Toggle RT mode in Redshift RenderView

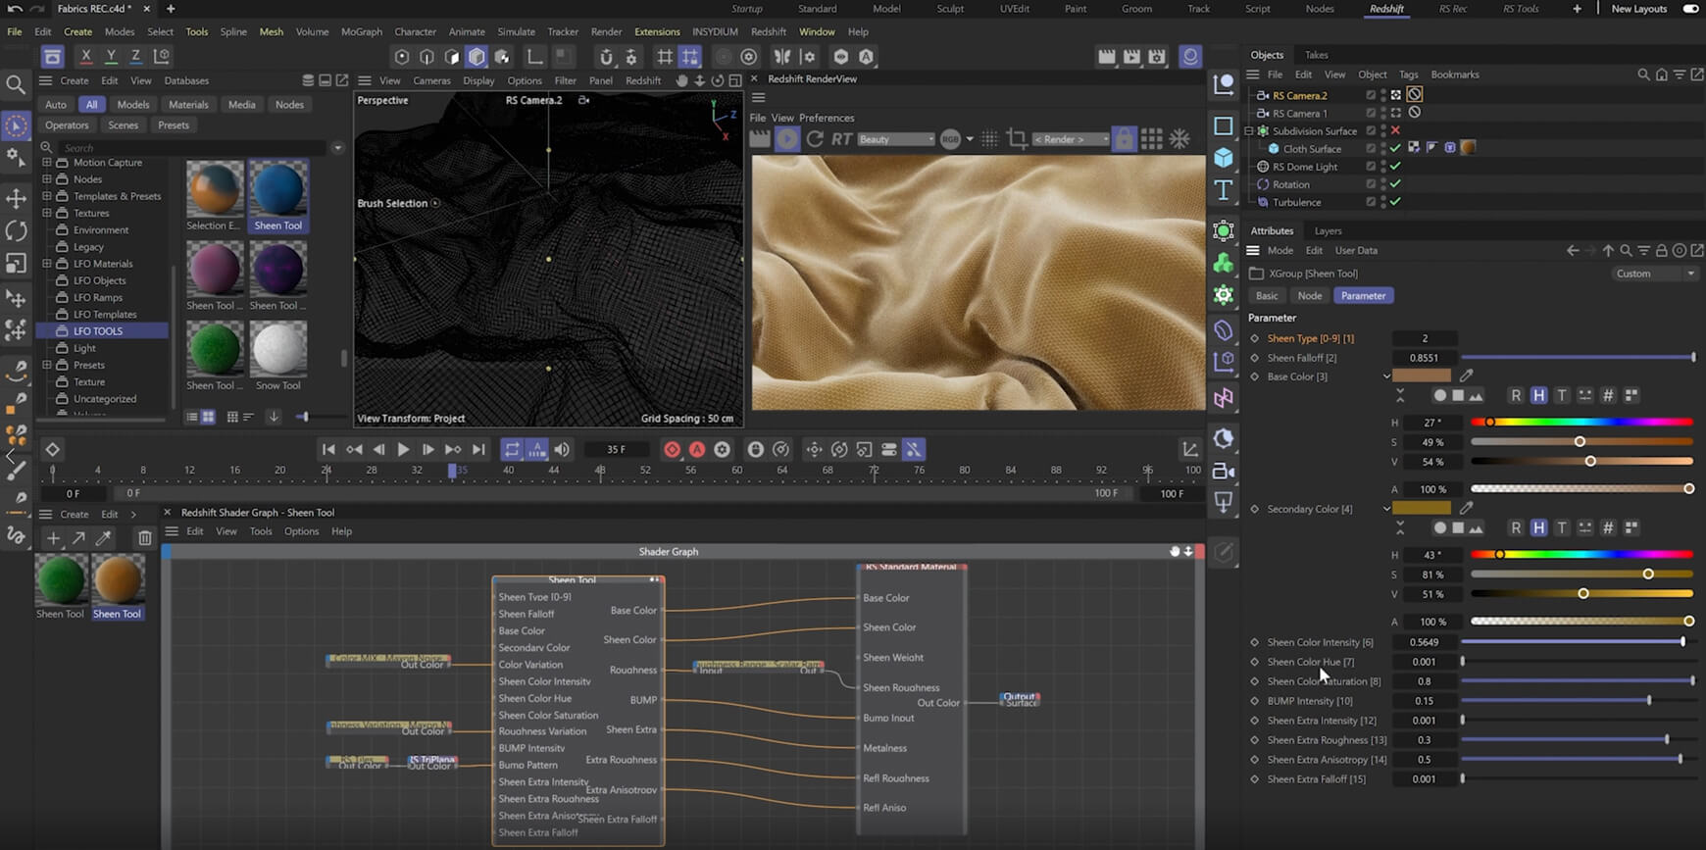(841, 139)
